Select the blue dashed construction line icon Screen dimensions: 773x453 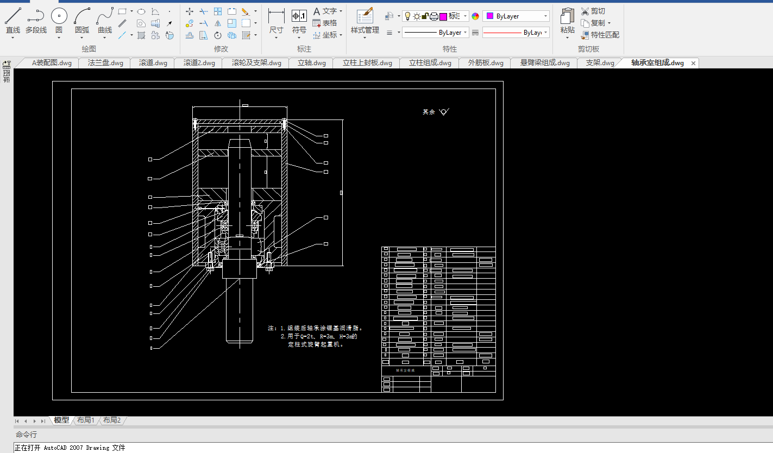click(122, 35)
